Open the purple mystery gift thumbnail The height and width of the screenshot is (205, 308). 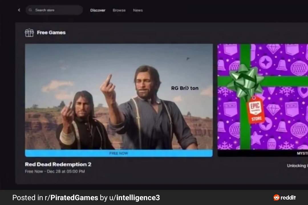tap(263, 97)
